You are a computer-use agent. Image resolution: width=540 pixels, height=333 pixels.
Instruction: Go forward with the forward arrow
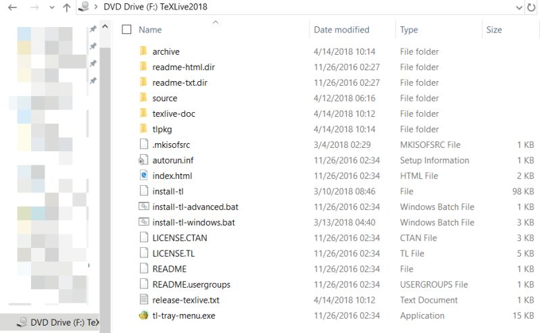click(34, 7)
